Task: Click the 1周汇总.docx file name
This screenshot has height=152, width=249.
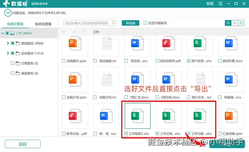Action: click(139, 97)
